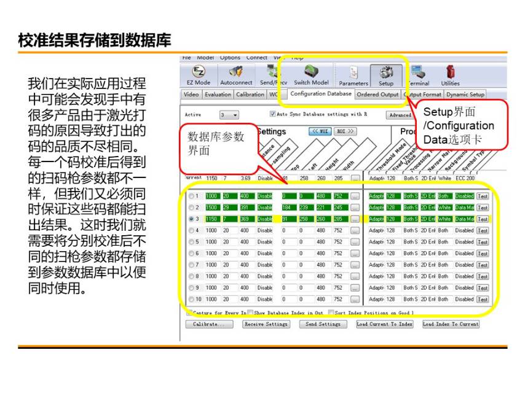This screenshot has width=525, height=393.
Task: Select database index 4 radio button
Action: tap(191, 230)
